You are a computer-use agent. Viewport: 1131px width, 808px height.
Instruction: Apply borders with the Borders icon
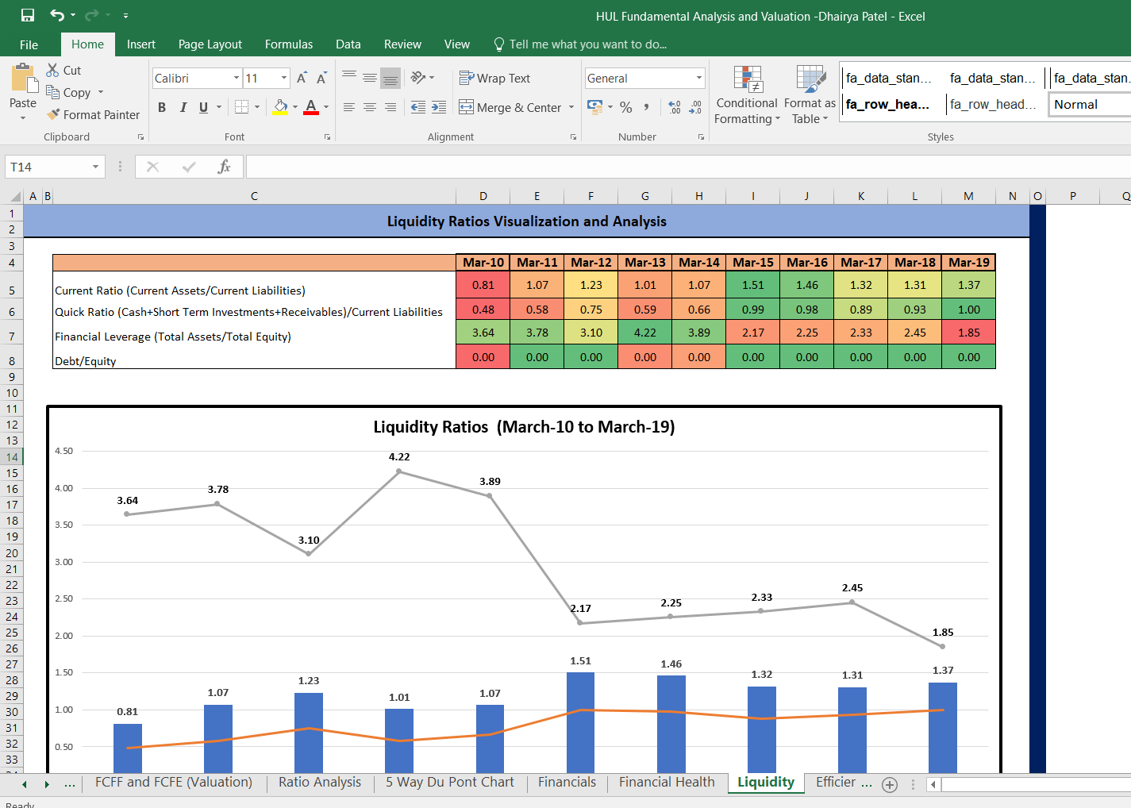click(x=242, y=106)
